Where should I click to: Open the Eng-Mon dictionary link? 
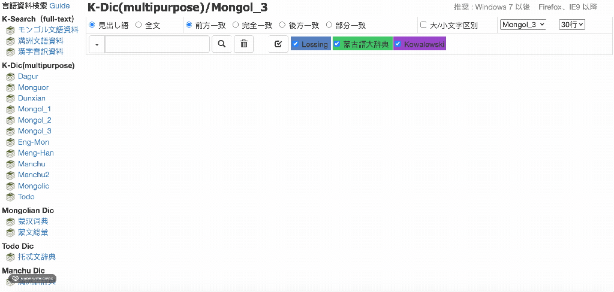34,142
